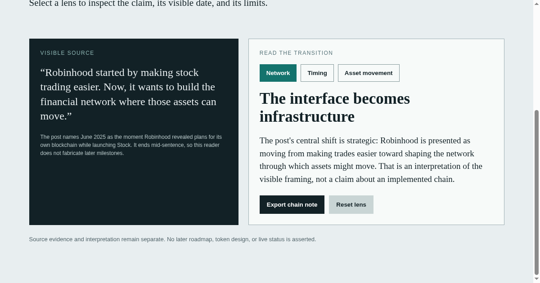The height and width of the screenshot is (283, 540).
Task: Click the 'VISIBLE SOURCE' label
Action: (x=67, y=53)
